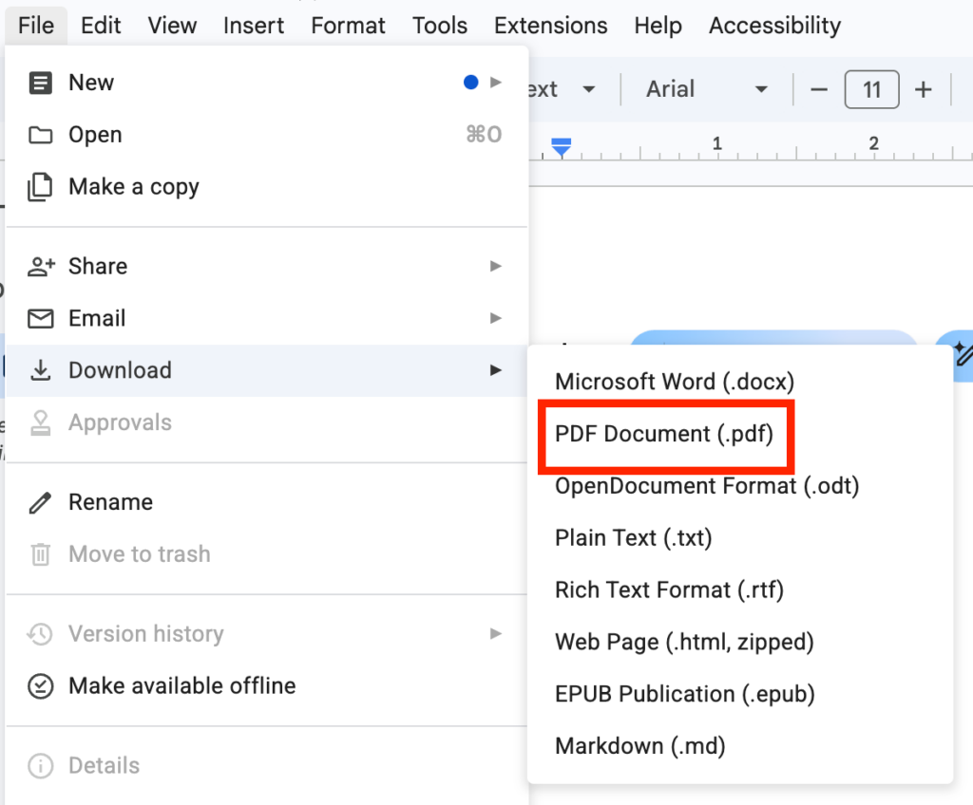Choose Microsoft Word (.docx) format
The width and height of the screenshot is (973, 805).
[x=675, y=382]
